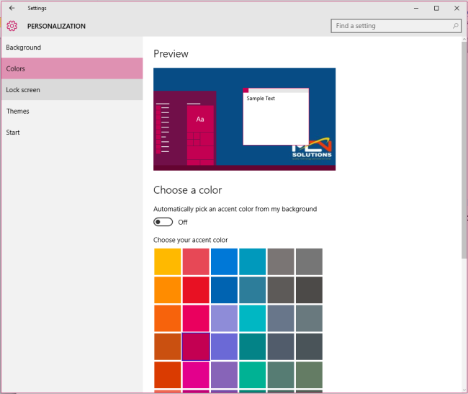Choose the gray-green accent at third row end

tap(309, 318)
